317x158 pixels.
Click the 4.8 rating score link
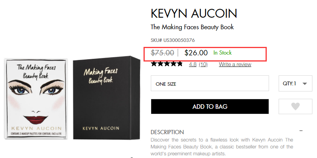[193, 64]
